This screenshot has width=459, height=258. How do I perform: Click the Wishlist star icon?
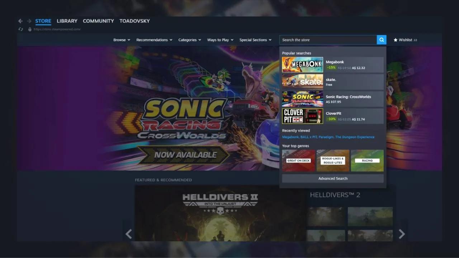click(396, 40)
